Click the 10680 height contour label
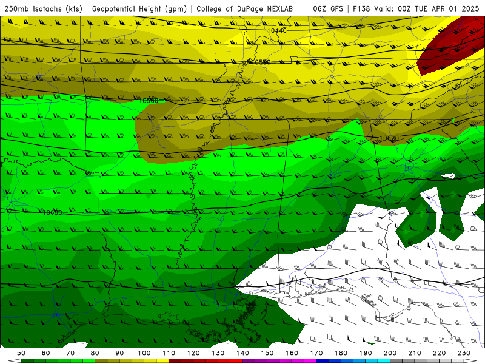Image resolution: width=485 pixels, height=364 pixels. [52, 212]
